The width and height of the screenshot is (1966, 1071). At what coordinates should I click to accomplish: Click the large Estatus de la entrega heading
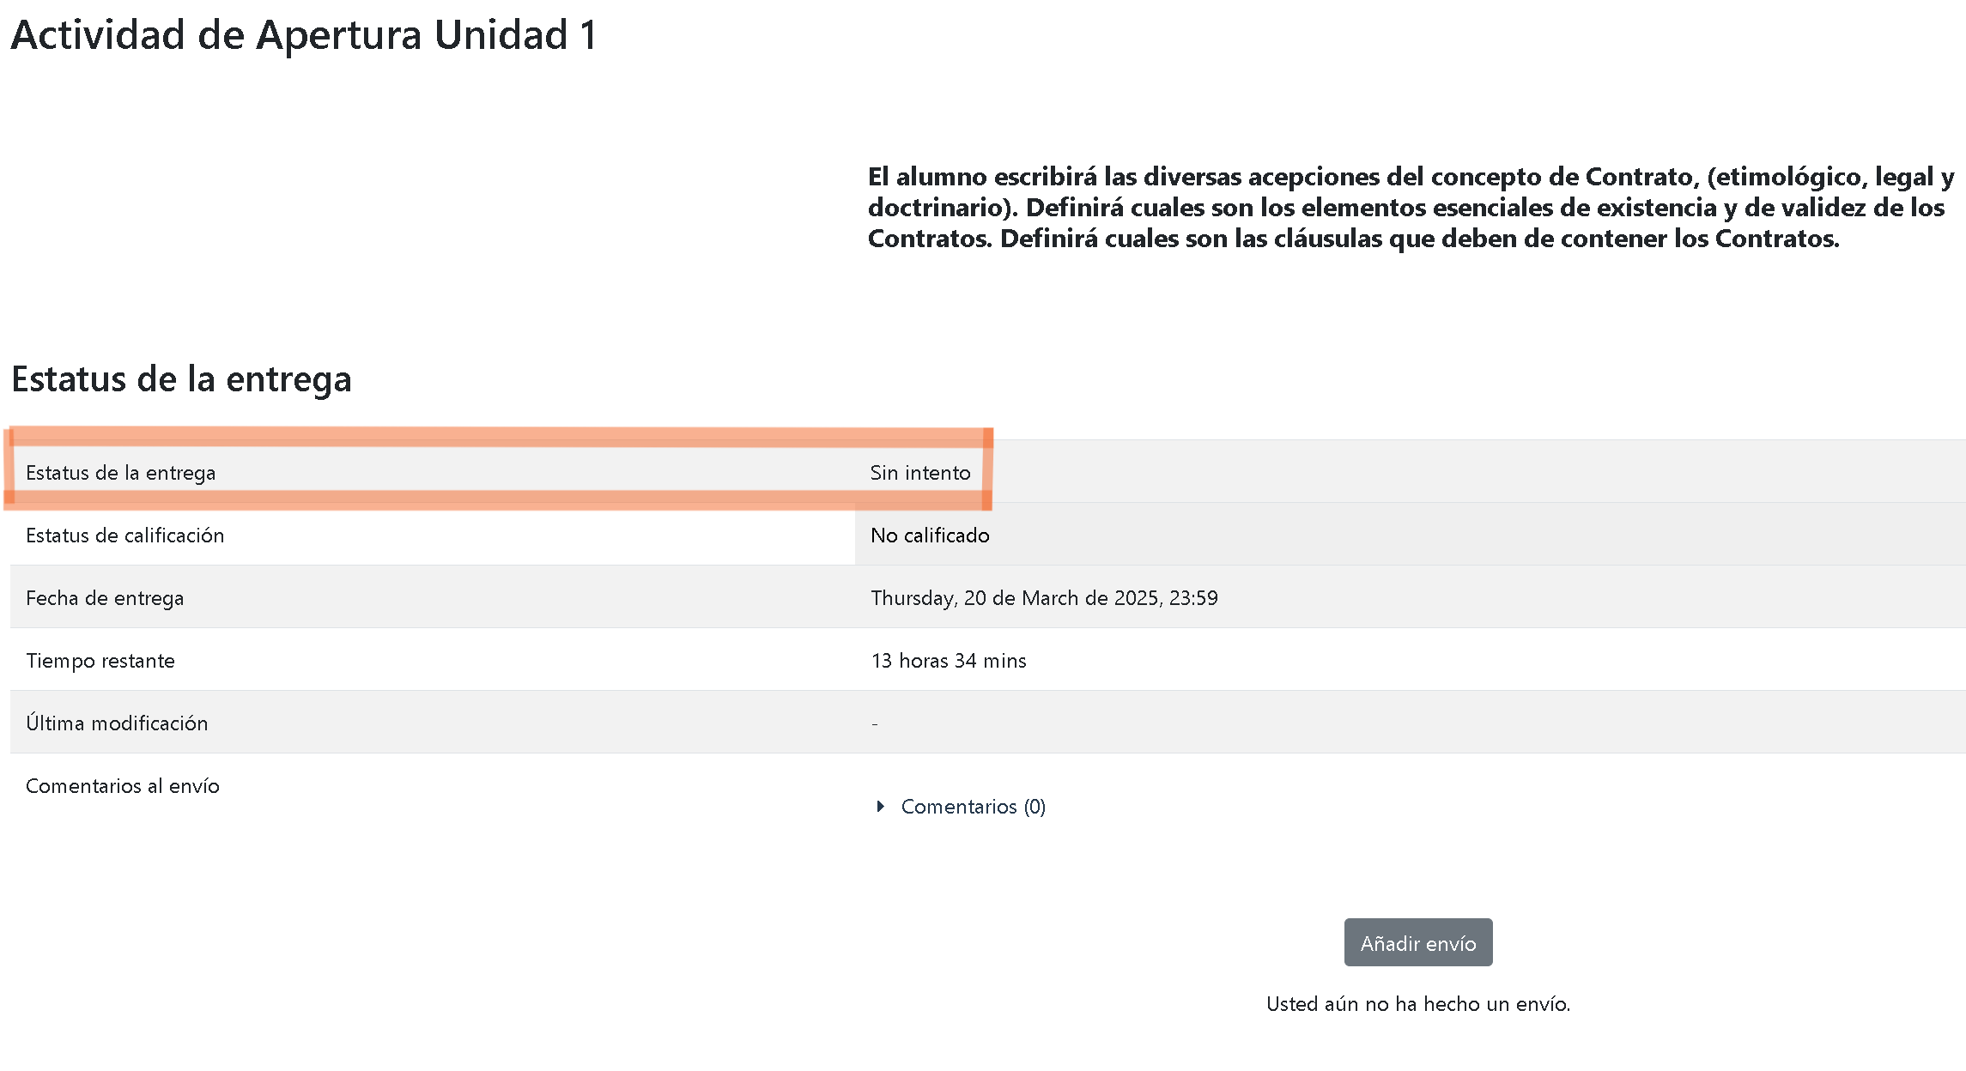tap(181, 378)
